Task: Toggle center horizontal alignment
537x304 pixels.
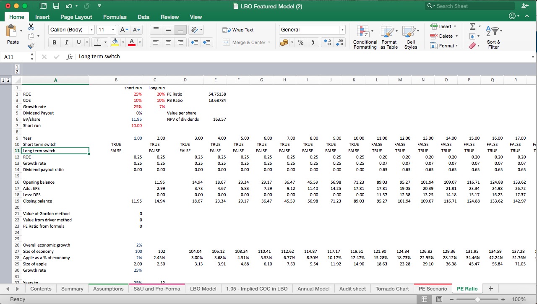Action: (x=168, y=42)
